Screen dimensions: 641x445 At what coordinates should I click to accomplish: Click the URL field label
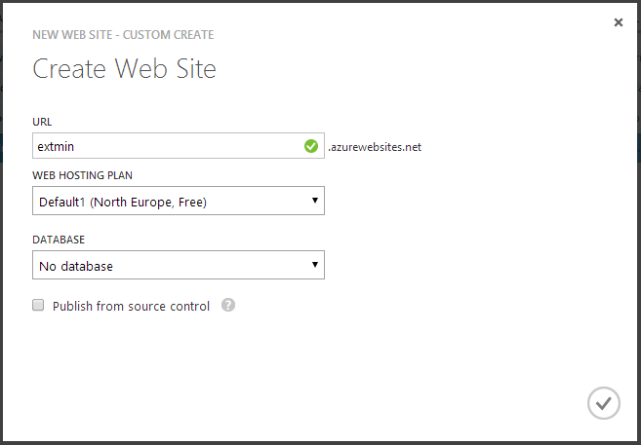coord(41,122)
